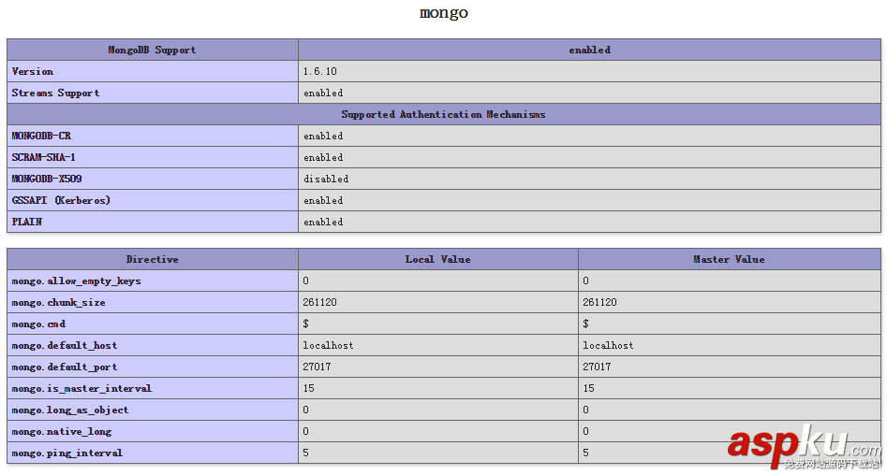Select the 'MongoDB Support' header cell

pos(152,50)
